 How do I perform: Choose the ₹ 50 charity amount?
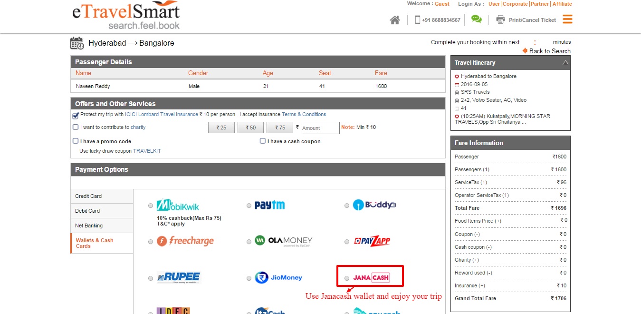pos(250,128)
